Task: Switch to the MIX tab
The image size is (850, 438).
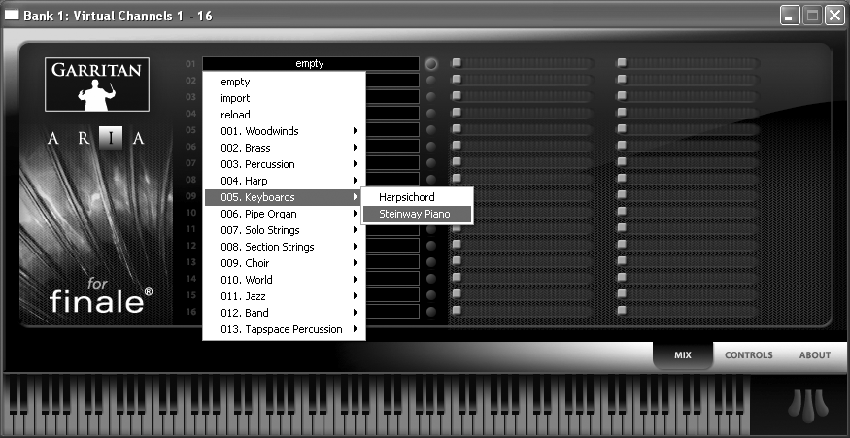Action: click(683, 355)
